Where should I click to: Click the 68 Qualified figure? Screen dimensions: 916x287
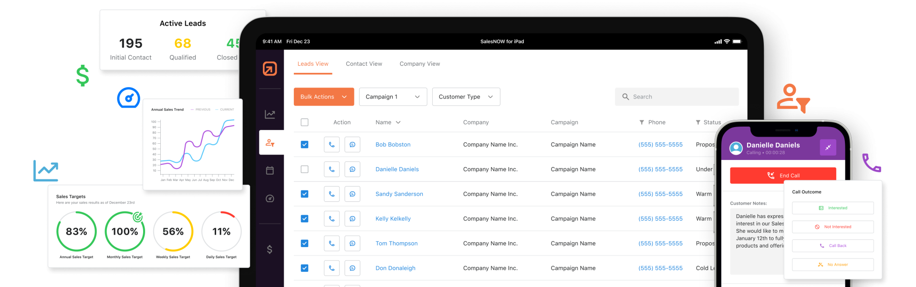[183, 43]
